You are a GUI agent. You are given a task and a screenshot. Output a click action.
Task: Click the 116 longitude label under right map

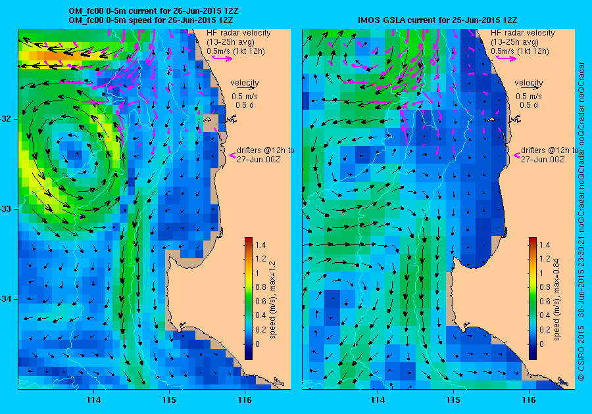pos(529,400)
